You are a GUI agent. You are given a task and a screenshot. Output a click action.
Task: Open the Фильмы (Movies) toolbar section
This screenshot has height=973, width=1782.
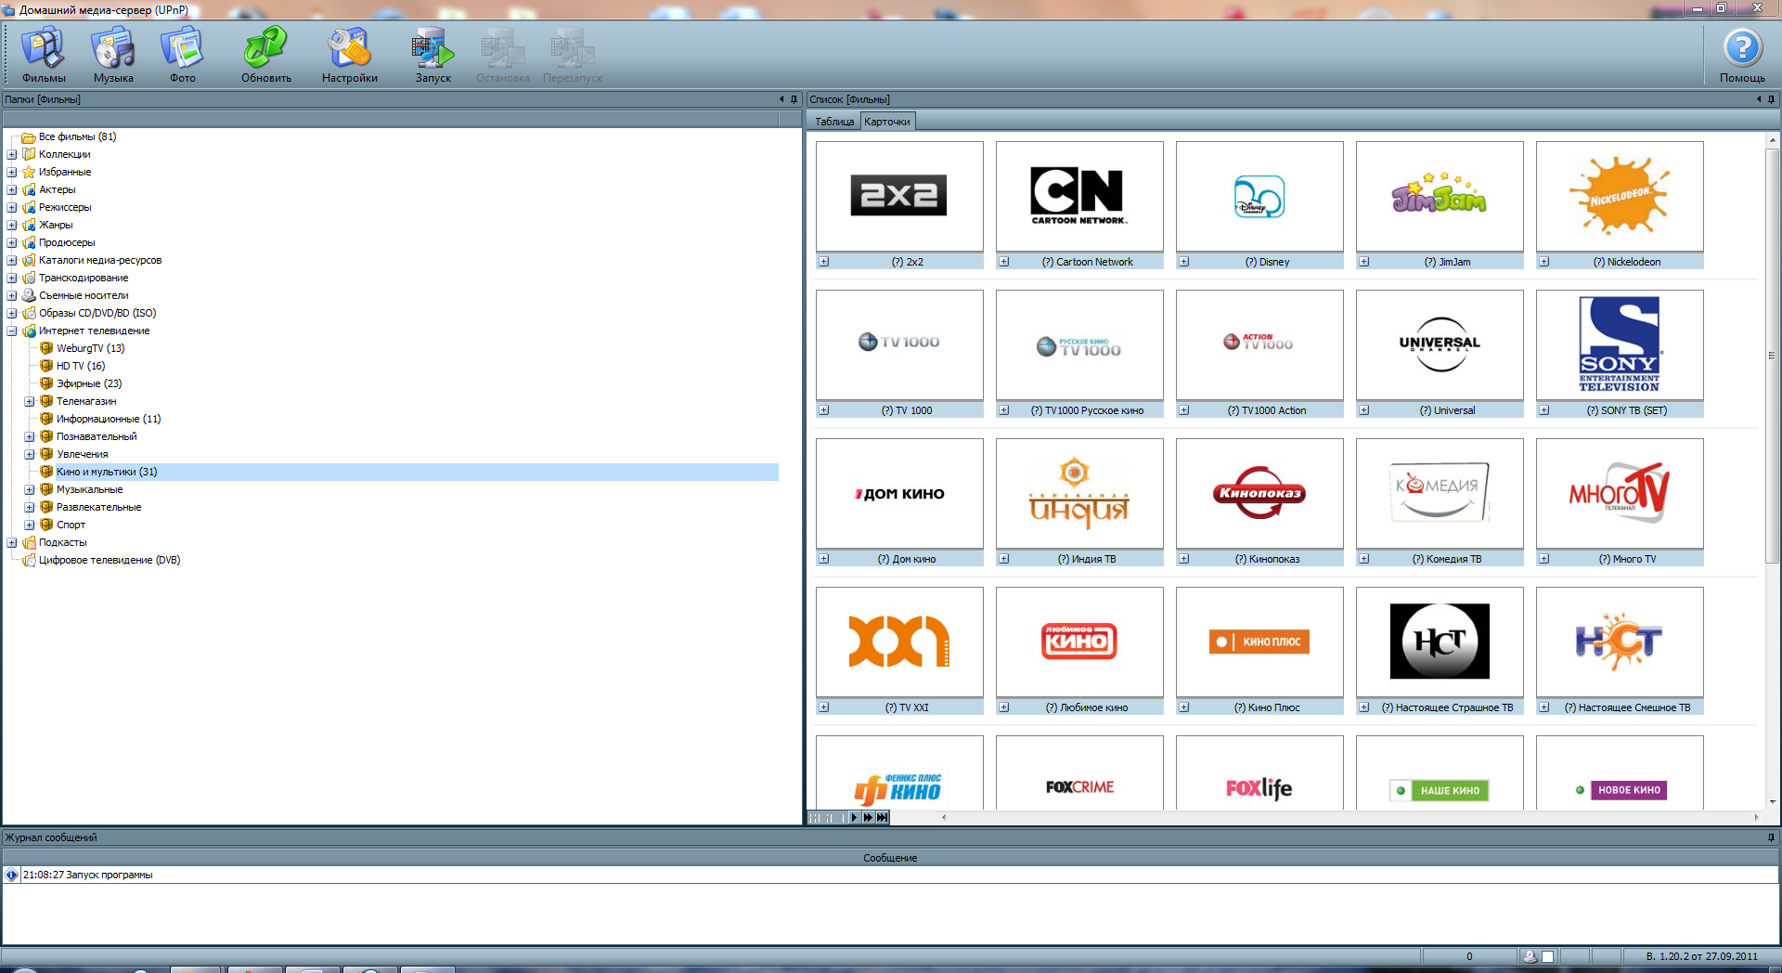click(44, 56)
